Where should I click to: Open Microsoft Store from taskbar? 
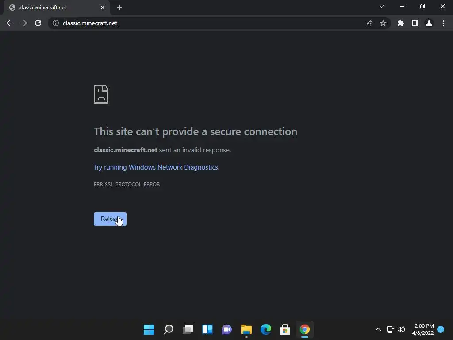285,329
